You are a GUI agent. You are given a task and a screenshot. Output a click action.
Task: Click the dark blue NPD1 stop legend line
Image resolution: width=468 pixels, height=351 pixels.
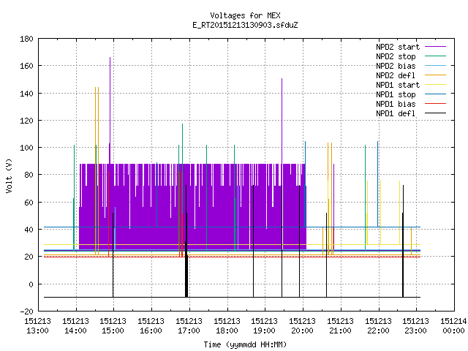tap(435, 94)
